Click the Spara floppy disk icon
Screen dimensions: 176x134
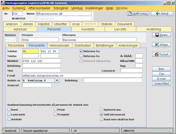click(x=157, y=35)
